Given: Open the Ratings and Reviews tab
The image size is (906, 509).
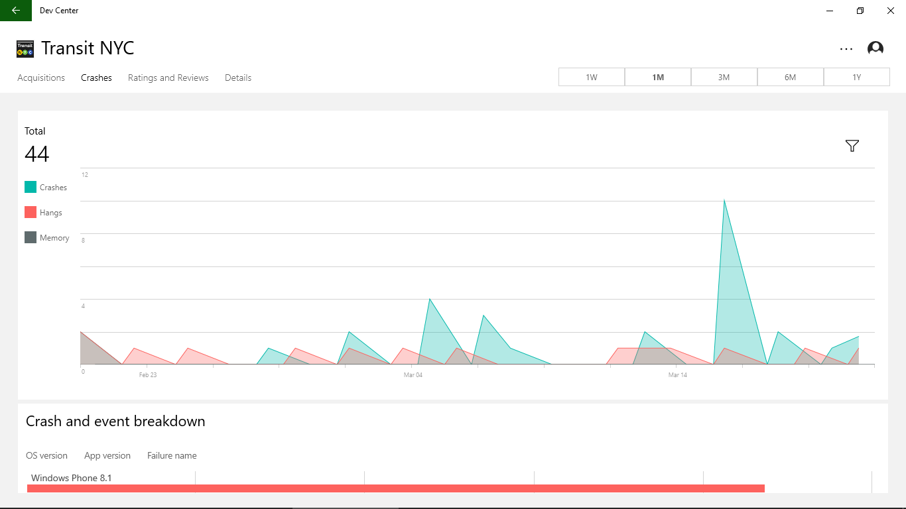Looking at the screenshot, I should 168,78.
